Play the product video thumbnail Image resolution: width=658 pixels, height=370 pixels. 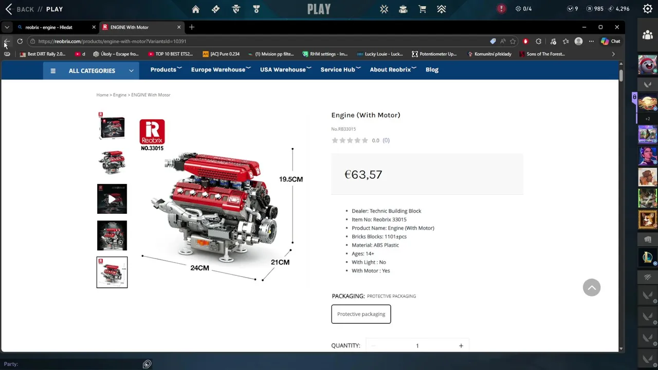click(112, 199)
